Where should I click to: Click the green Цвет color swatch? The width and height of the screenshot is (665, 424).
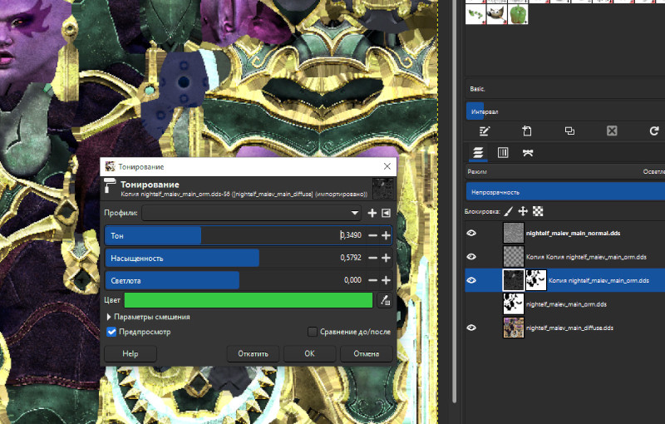248,300
